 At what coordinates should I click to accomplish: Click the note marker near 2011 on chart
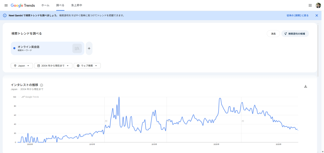point(106,121)
